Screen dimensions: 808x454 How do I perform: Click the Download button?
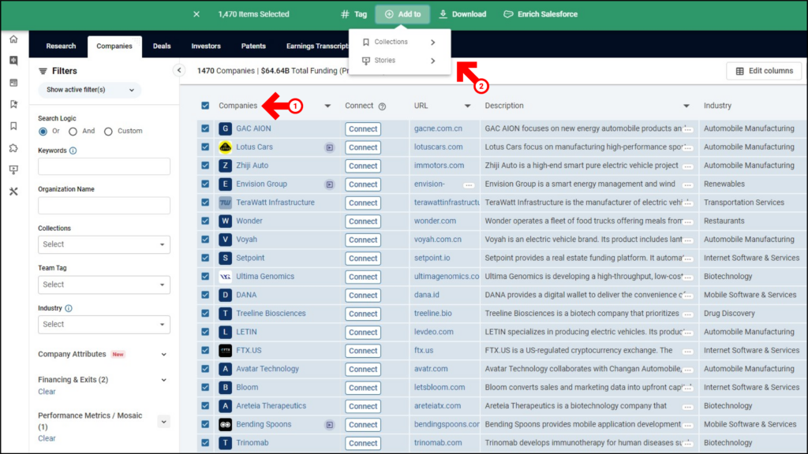462,14
